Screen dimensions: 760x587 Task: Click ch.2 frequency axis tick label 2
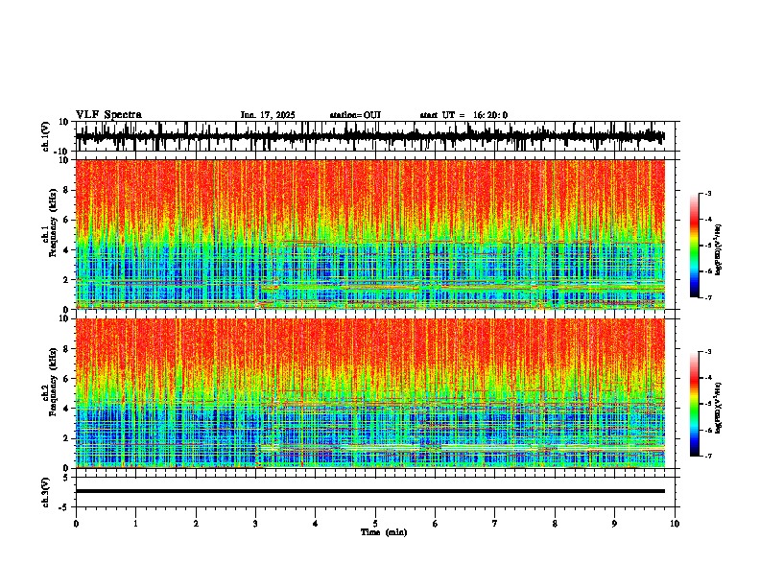coord(66,438)
